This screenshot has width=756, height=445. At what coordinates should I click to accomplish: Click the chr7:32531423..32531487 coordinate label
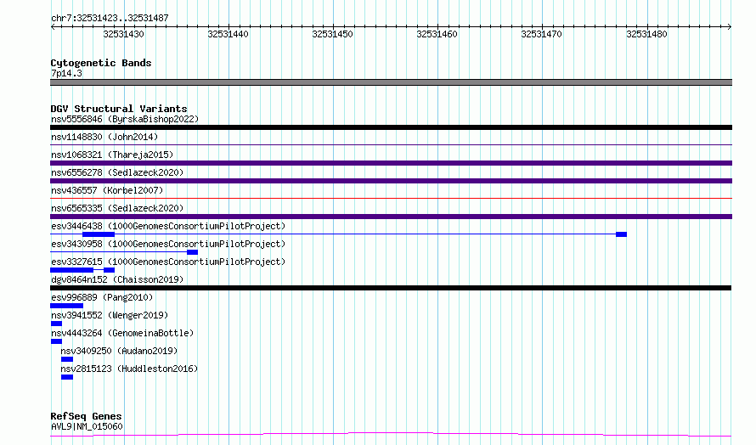click(x=110, y=18)
